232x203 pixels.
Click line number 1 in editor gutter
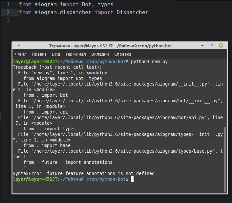pyautogui.click(x=8, y=5)
